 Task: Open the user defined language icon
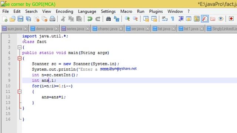[188, 19]
